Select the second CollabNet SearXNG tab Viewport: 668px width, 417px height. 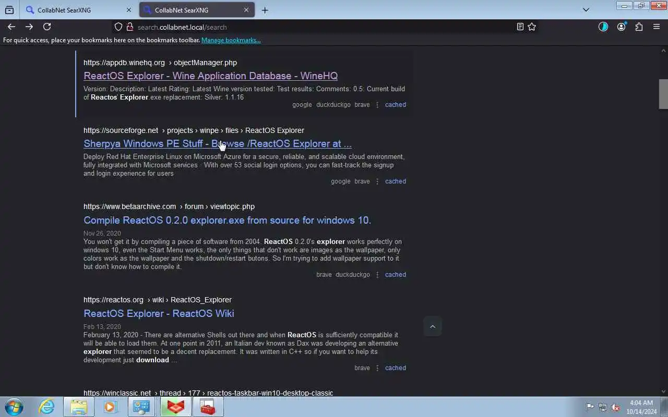(197, 10)
